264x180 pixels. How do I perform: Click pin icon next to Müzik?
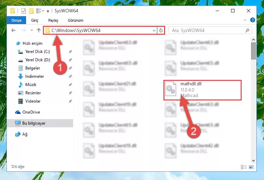click(70, 85)
